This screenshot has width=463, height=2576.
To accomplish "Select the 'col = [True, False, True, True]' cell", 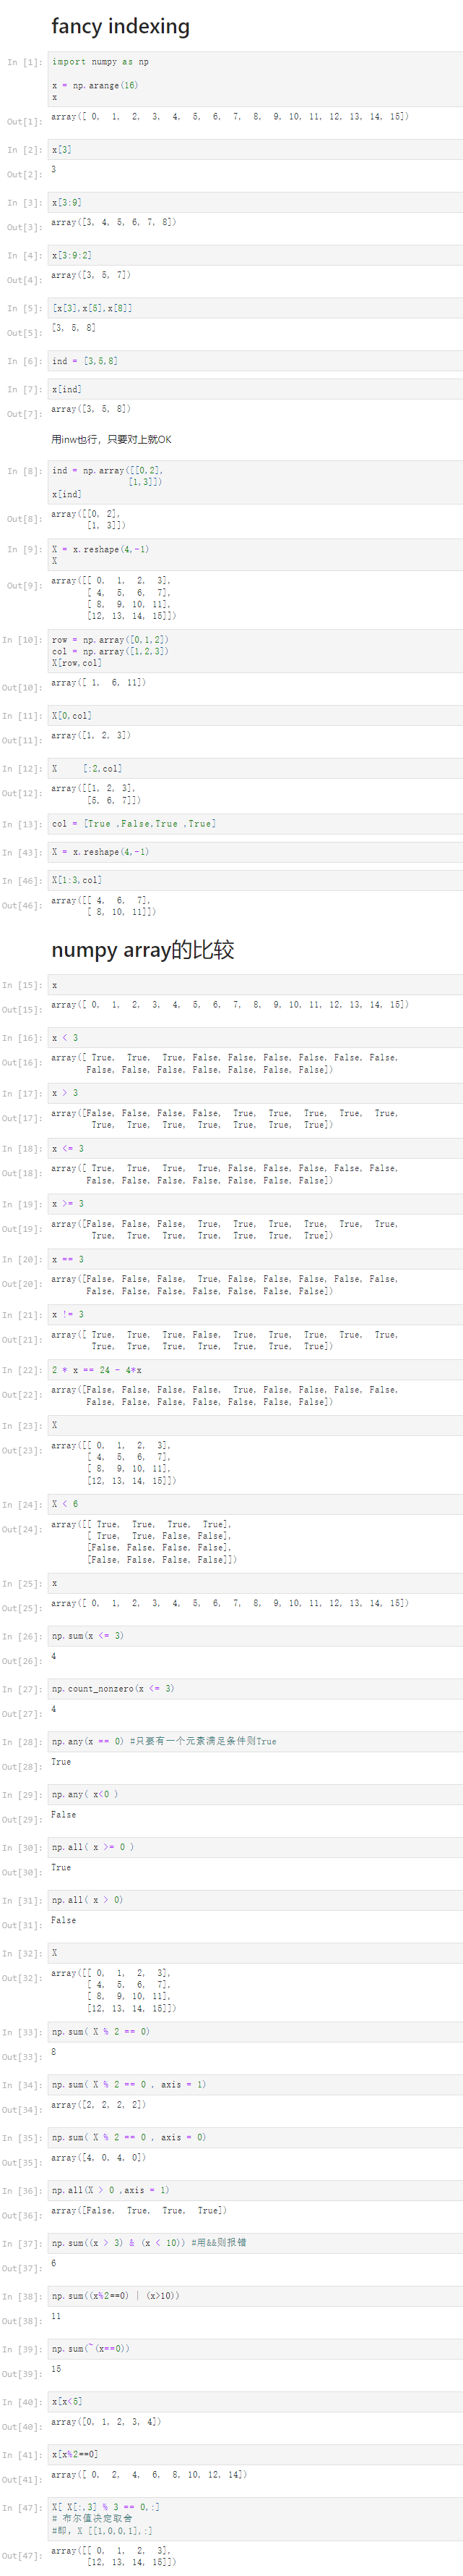I will (x=254, y=824).
